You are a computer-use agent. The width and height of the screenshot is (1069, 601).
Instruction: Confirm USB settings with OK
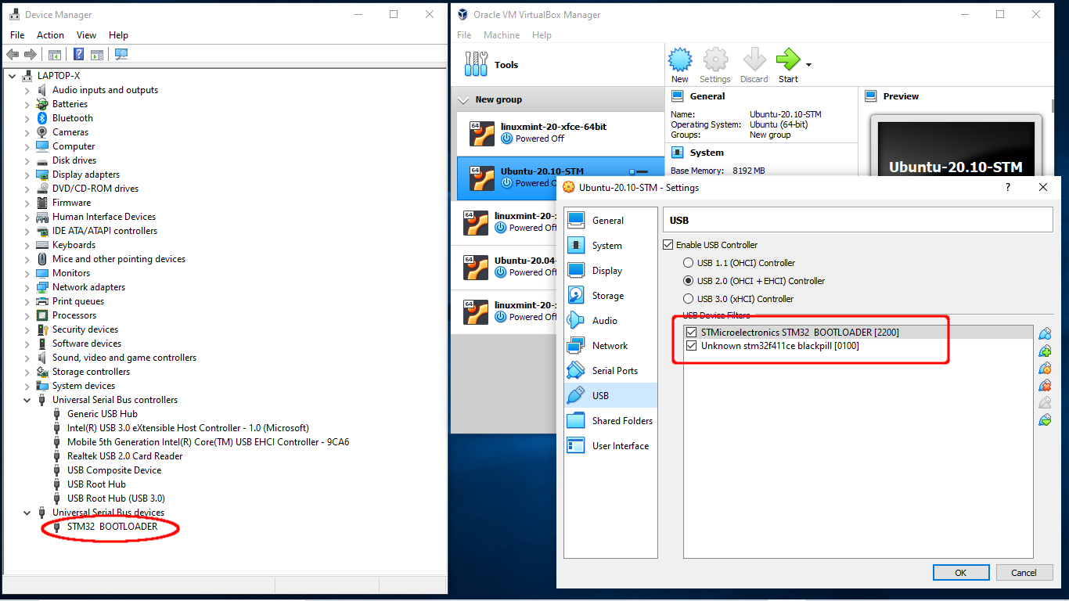click(961, 572)
